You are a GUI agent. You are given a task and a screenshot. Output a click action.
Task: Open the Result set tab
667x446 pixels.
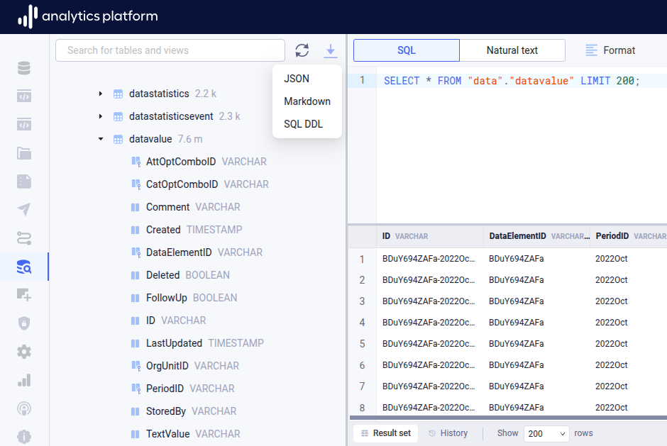pyautogui.click(x=385, y=433)
